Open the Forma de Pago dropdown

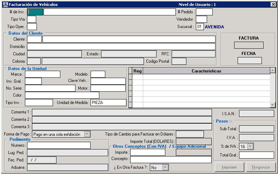pos(87,134)
